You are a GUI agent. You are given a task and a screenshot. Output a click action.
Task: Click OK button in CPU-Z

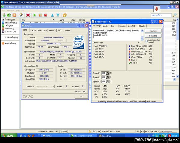pos(81,97)
